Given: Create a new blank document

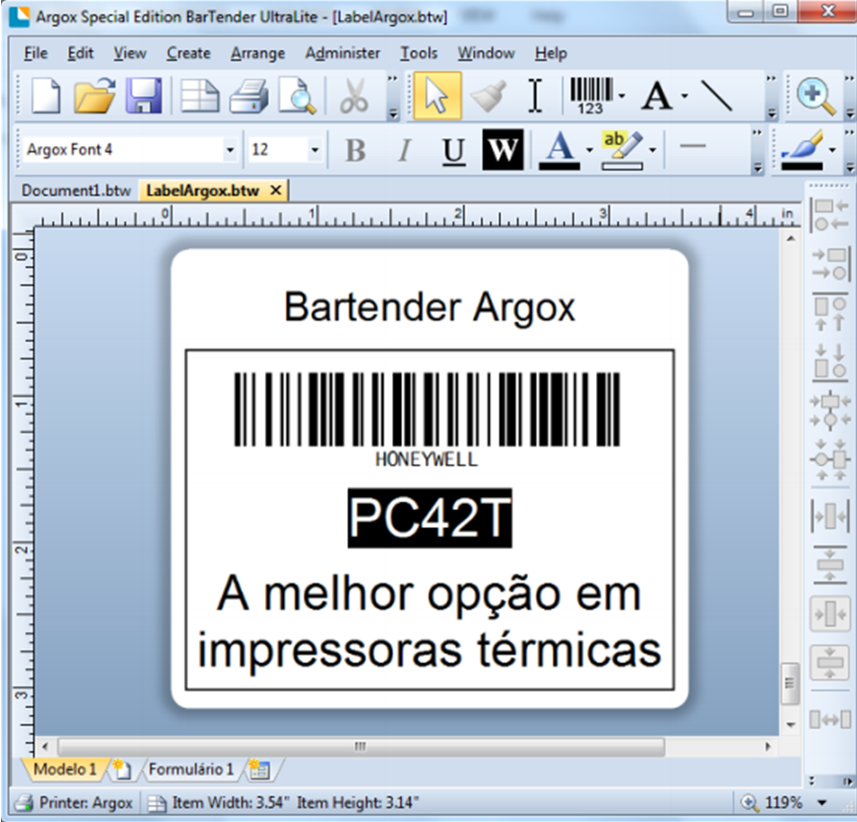Looking at the screenshot, I should click(x=46, y=96).
